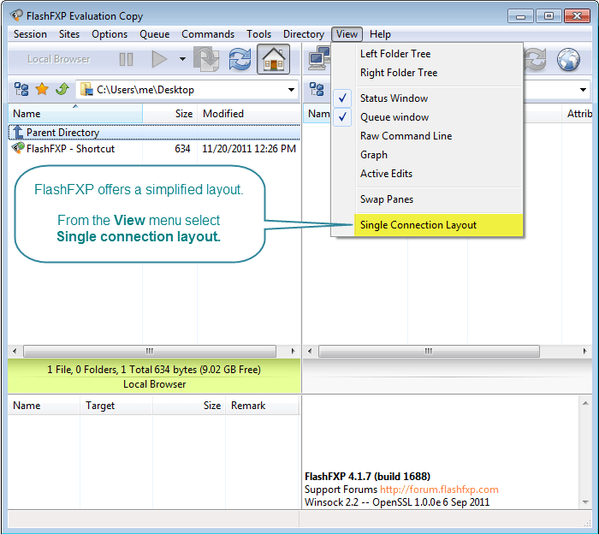
Task: Click the transfer files icon in left toolbar
Action: click(206, 59)
